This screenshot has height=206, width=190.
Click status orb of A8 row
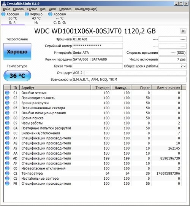tap(7, 143)
